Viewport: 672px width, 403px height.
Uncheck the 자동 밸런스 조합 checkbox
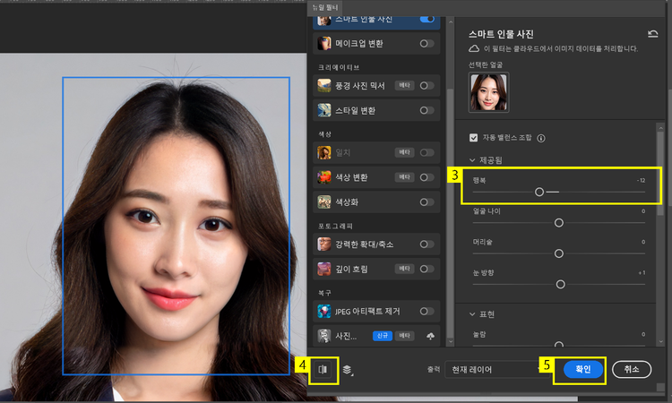tap(474, 138)
